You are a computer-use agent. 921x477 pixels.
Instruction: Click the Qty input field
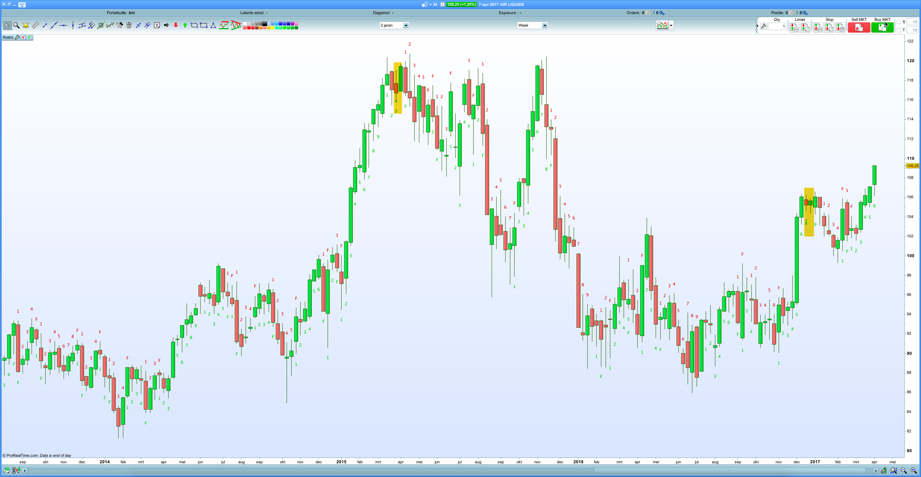[777, 26]
